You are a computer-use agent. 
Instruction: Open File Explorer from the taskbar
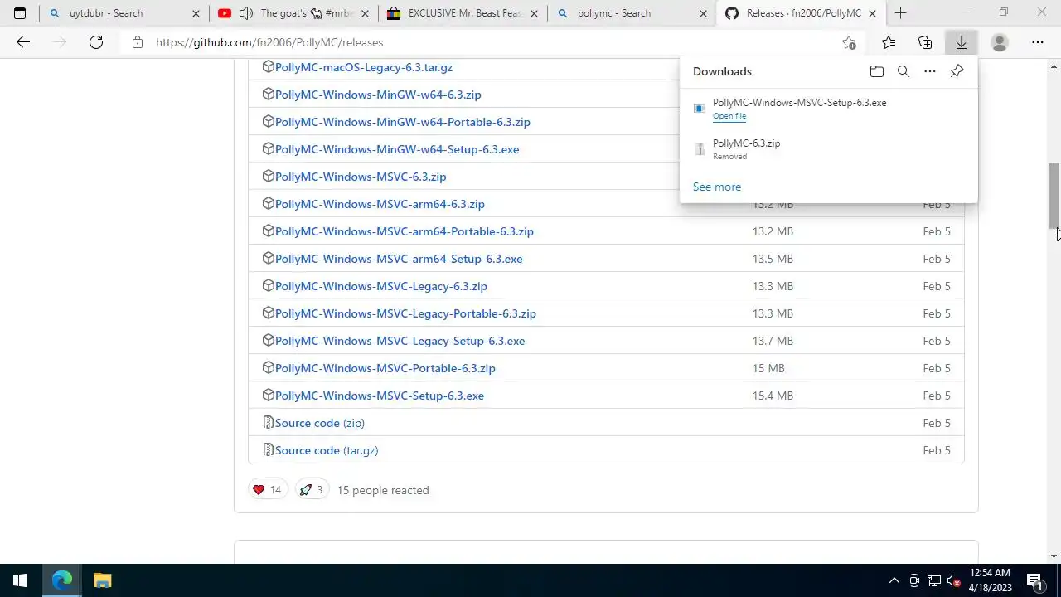[x=102, y=580]
